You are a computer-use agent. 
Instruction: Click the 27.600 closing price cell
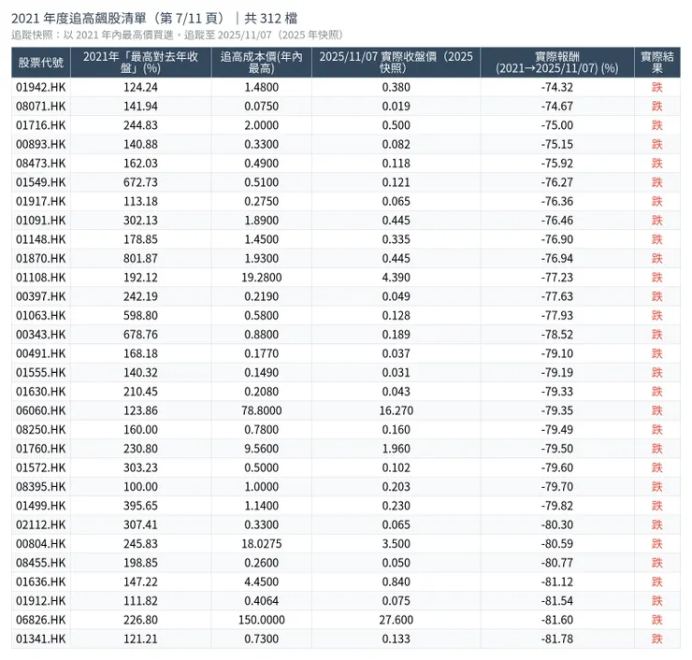(396, 620)
